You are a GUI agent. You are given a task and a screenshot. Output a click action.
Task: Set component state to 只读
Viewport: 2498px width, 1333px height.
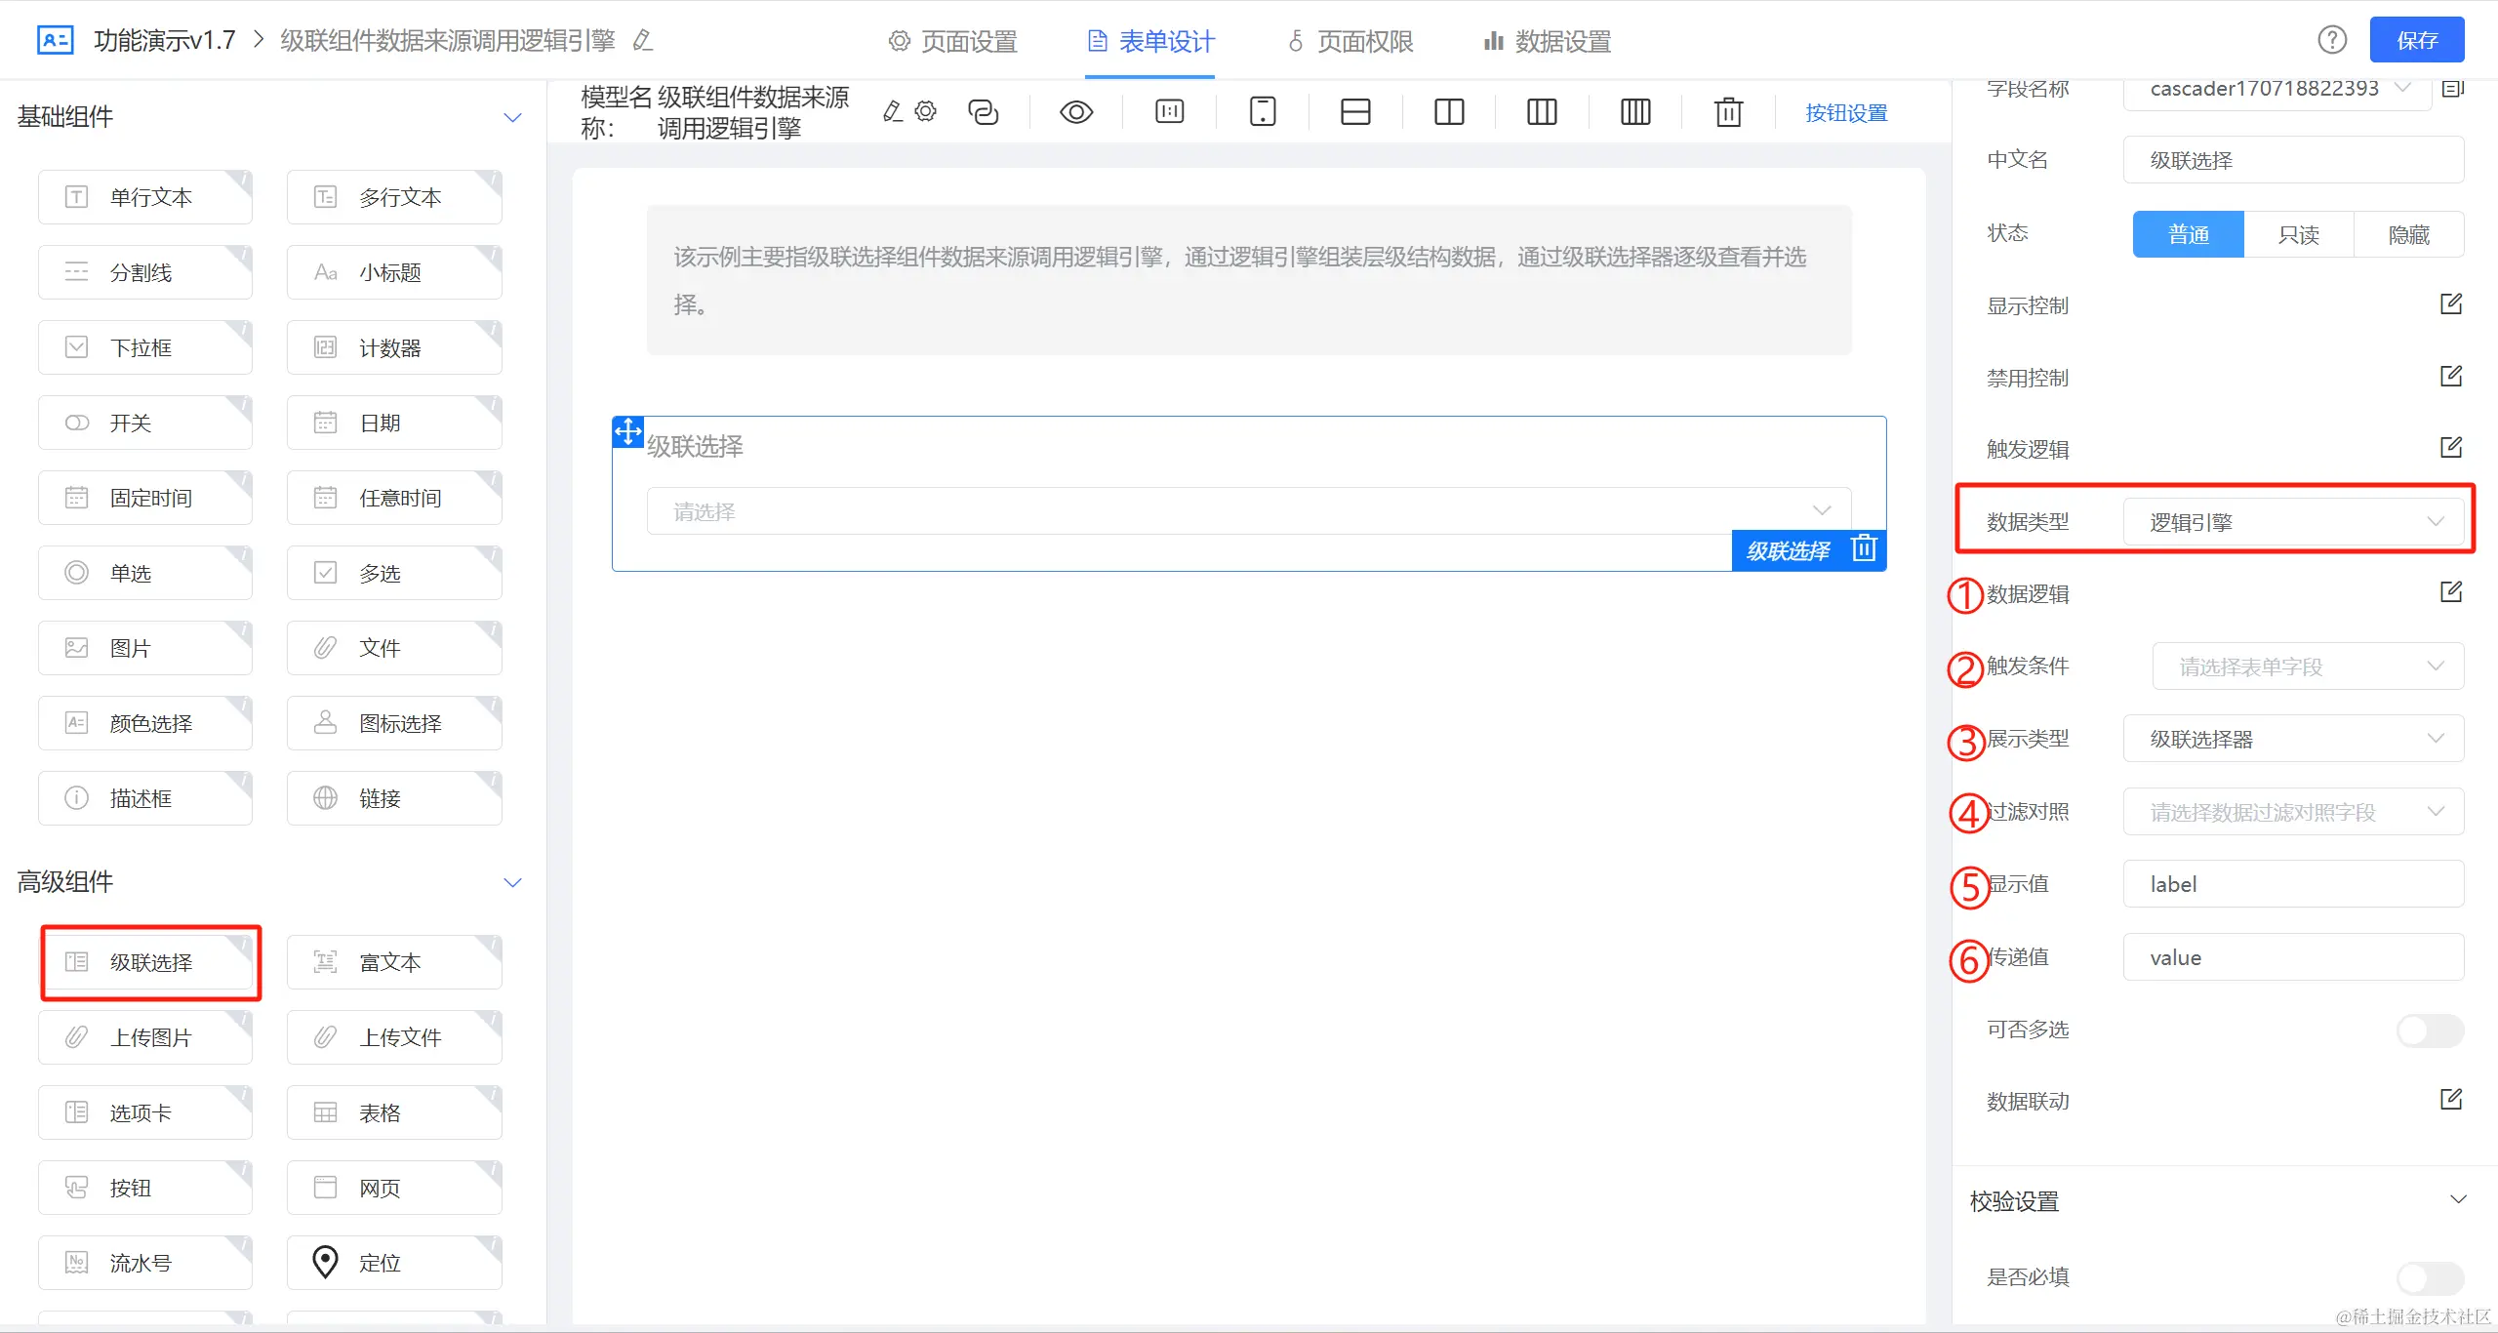(2298, 234)
